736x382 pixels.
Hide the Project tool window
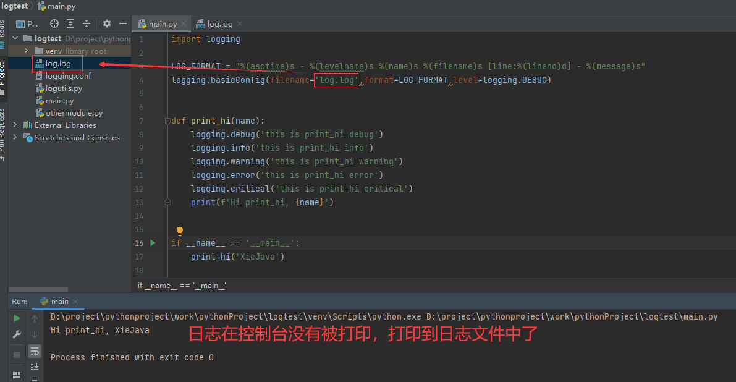click(x=123, y=23)
